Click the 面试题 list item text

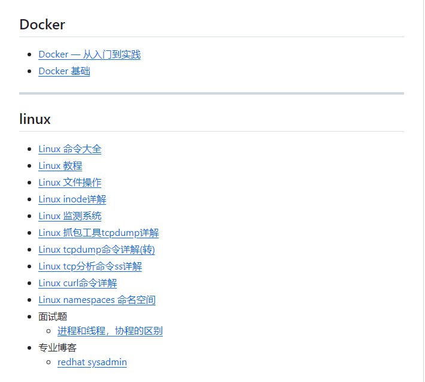(53, 316)
